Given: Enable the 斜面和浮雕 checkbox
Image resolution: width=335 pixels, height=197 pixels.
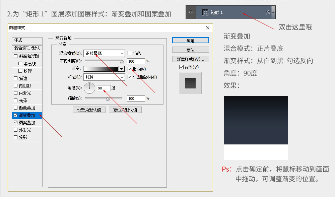Looking at the screenshot, I should pos(16,56).
